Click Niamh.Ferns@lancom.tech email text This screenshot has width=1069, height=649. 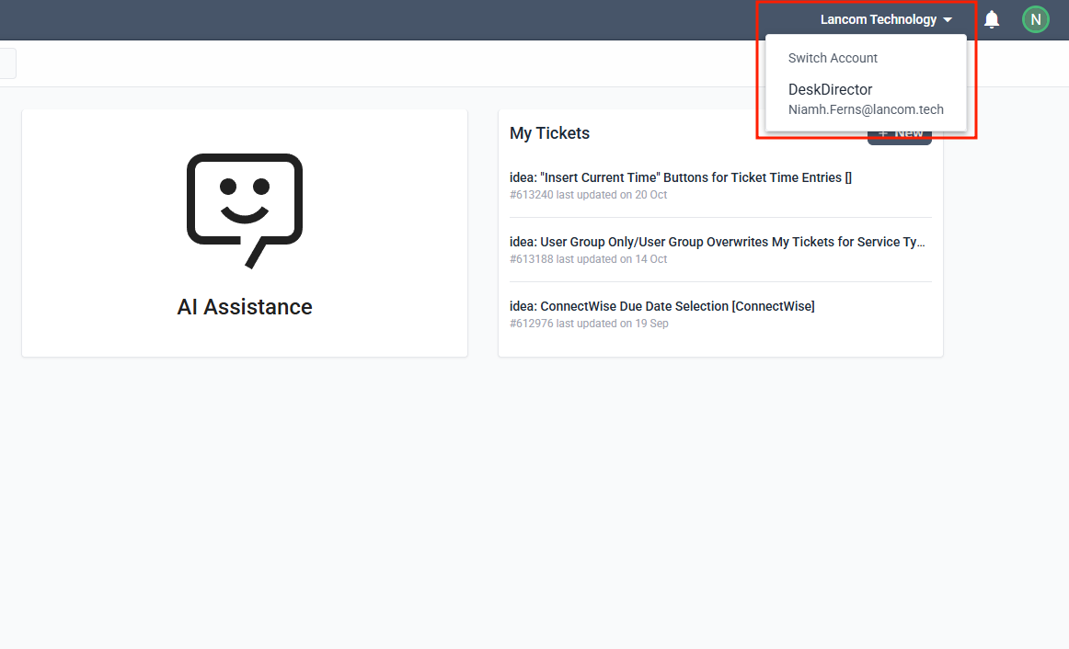pos(866,109)
